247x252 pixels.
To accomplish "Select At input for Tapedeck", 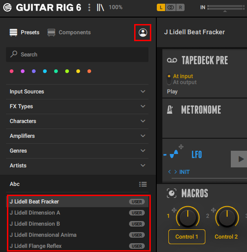I will tap(183, 76).
